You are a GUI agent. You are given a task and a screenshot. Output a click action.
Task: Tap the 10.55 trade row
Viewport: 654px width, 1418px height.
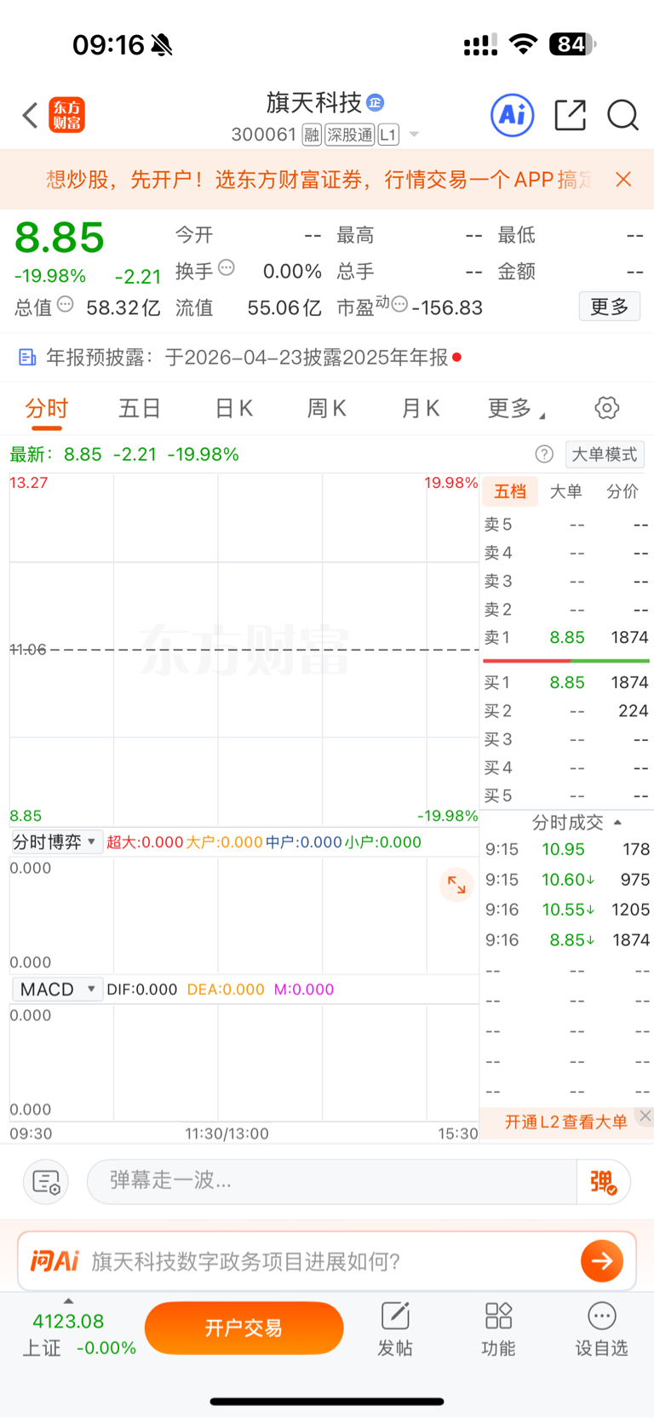pyautogui.click(x=567, y=910)
